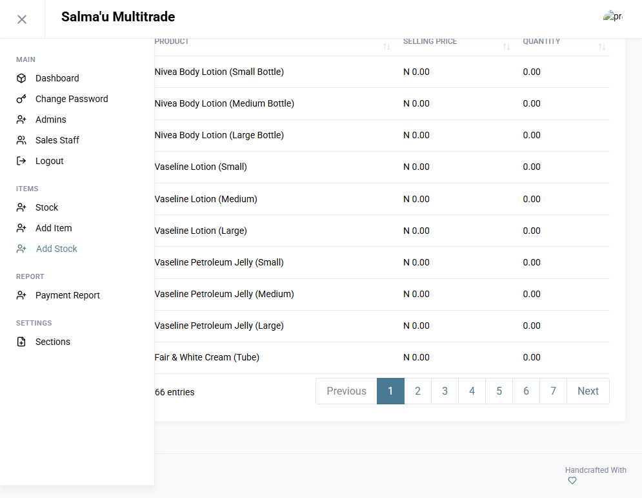The image size is (642, 498).
Task: Open the Payment Report page
Action: pyautogui.click(x=68, y=295)
